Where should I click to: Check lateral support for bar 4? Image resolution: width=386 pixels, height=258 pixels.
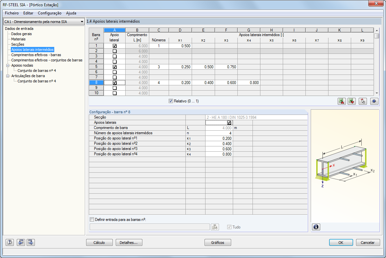114,62
